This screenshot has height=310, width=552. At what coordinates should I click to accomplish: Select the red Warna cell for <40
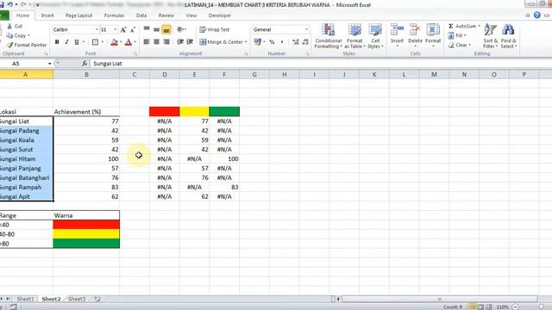tap(86, 225)
